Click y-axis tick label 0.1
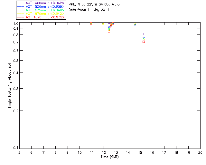The height and width of the screenshot is (165, 206). coord(16,148)
